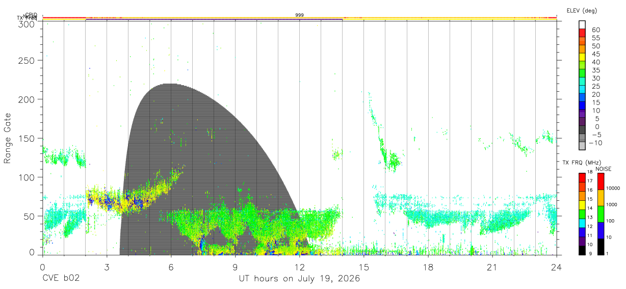Pick the green swatch in NOISE bar
626x289 pixels.
(601, 214)
